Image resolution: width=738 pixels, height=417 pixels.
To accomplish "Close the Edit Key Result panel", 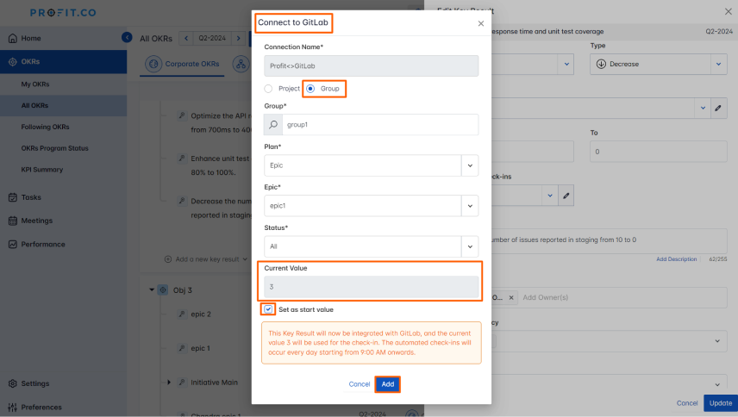I will coord(729,11).
